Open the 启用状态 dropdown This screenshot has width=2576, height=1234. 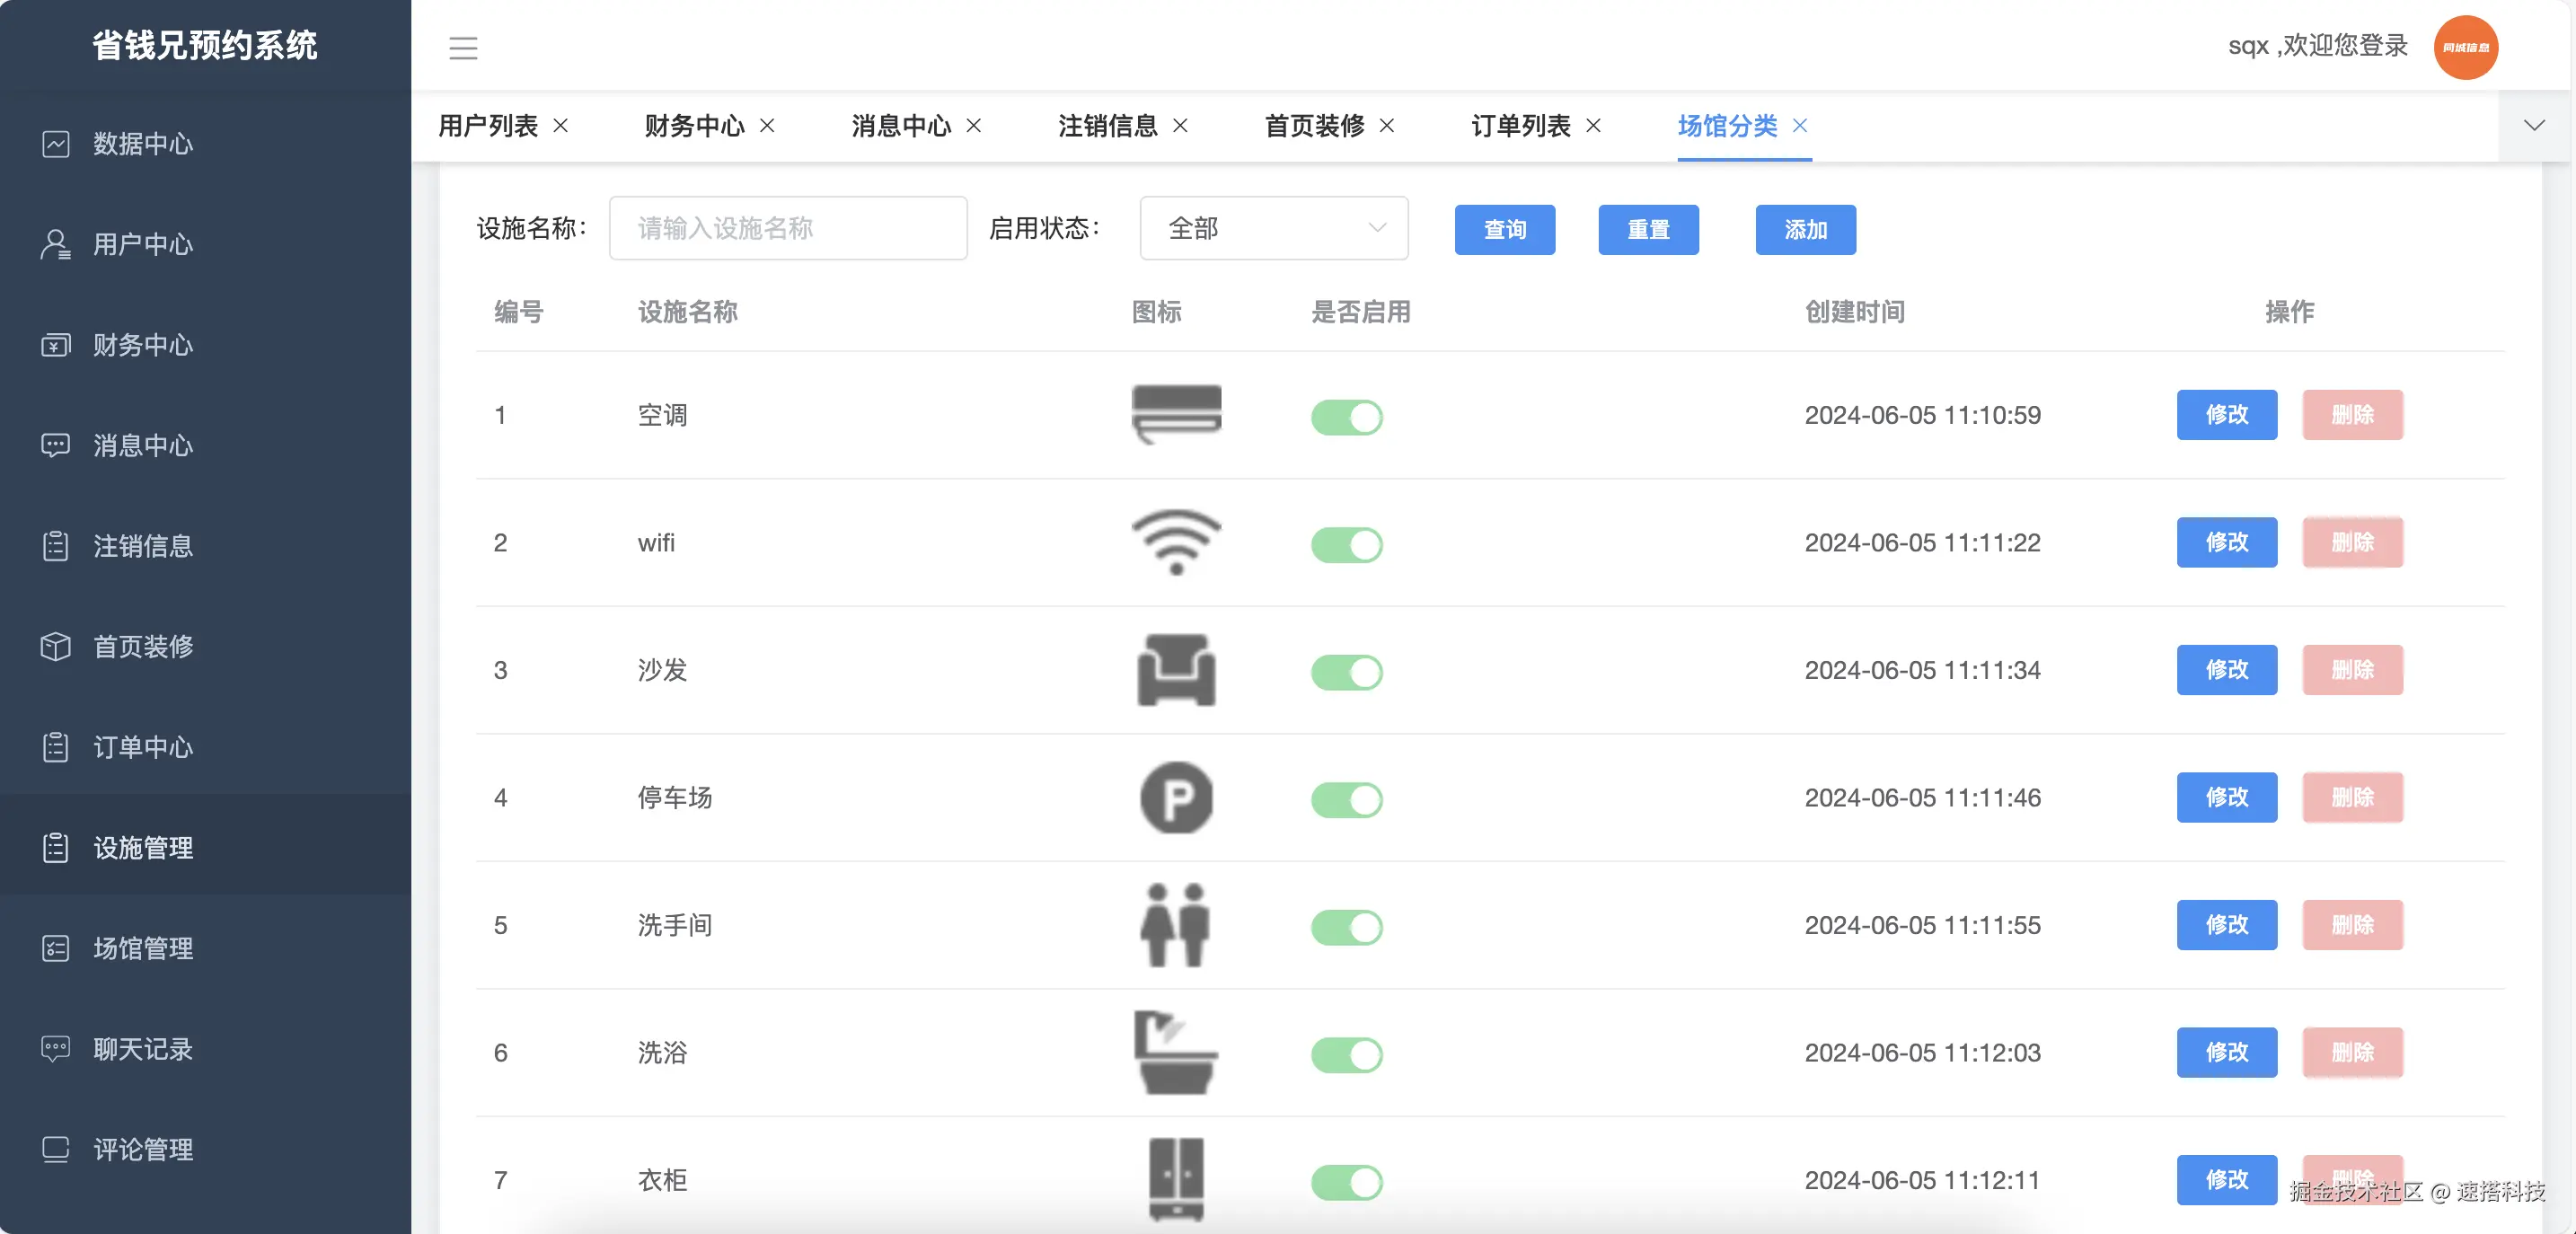click(x=1273, y=228)
